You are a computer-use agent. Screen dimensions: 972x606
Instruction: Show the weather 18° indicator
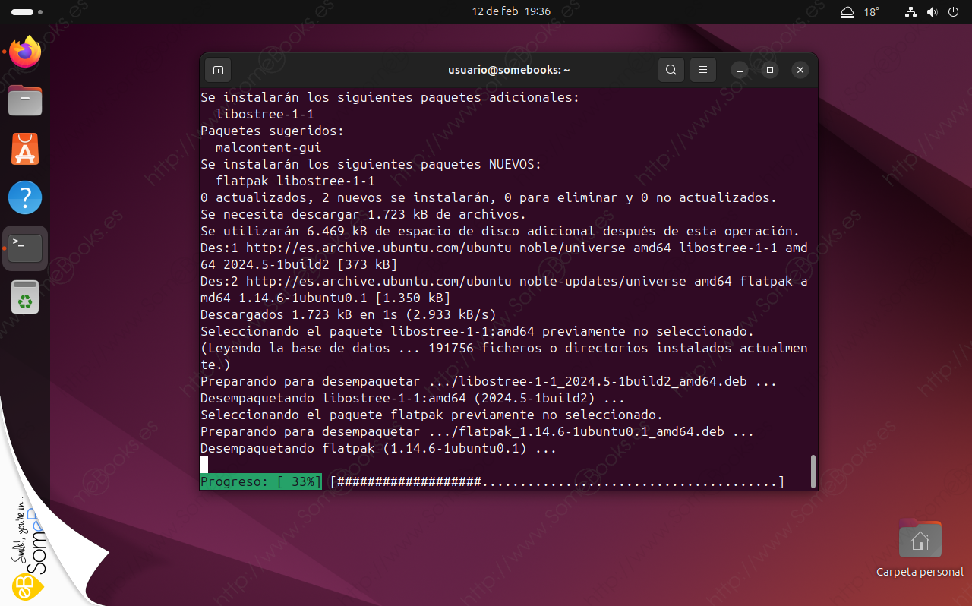(x=860, y=12)
